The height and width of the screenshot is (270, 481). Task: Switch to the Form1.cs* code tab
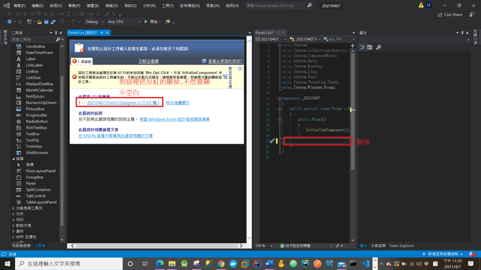[x=264, y=33]
